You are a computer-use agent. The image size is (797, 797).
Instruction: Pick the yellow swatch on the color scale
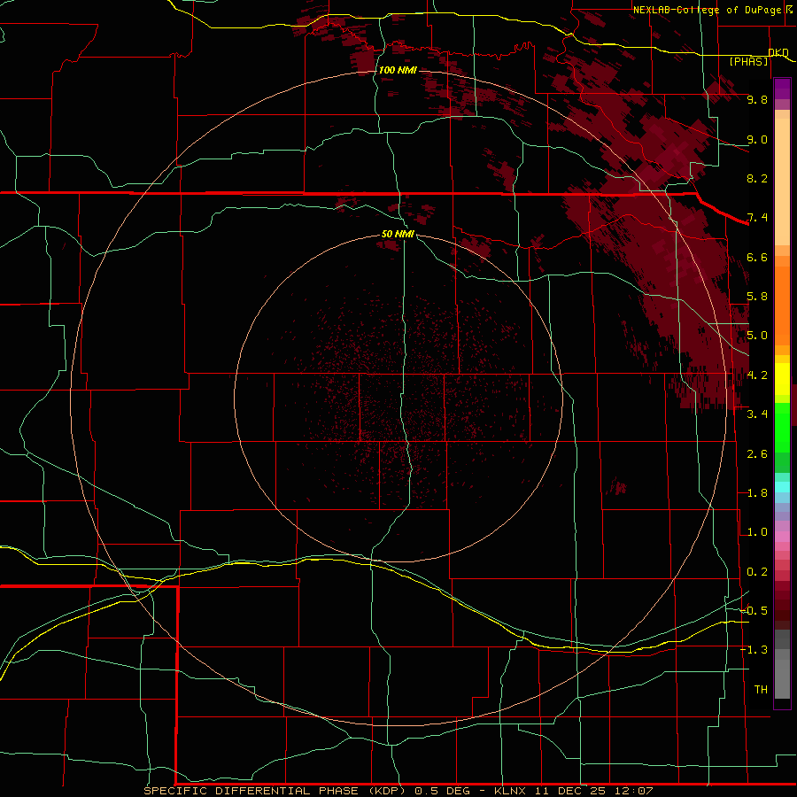tap(782, 379)
